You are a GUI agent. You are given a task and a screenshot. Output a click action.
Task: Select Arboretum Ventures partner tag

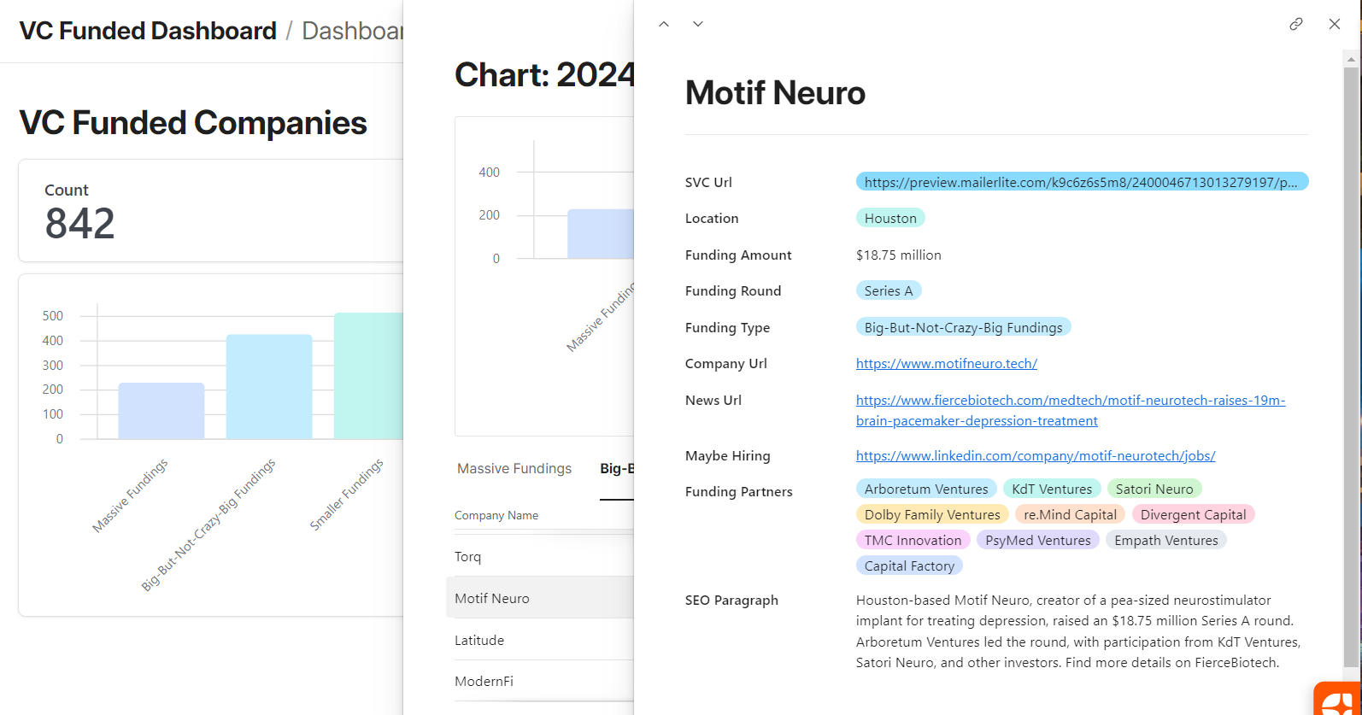(x=926, y=489)
